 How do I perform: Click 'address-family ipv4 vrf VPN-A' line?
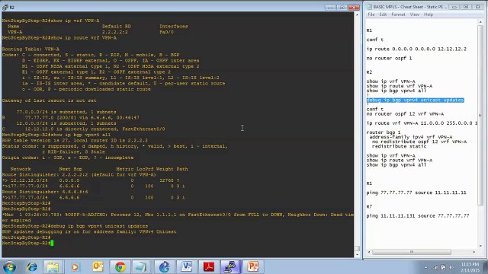411,137
